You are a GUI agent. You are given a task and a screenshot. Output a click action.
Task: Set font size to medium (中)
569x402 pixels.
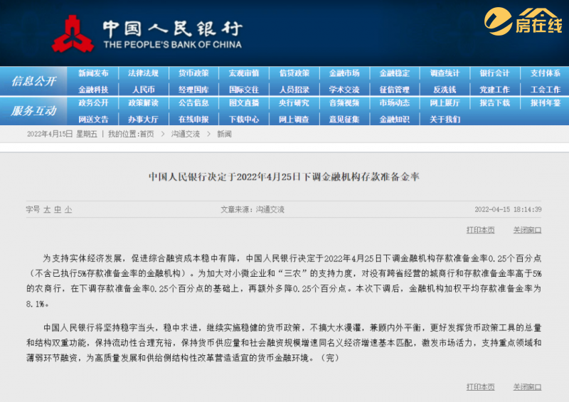pyautogui.click(x=58, y=210)
